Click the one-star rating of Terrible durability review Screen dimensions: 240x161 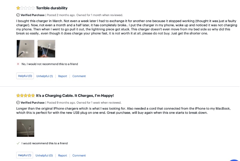25,8
